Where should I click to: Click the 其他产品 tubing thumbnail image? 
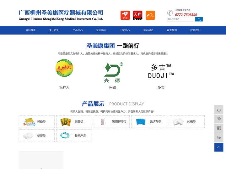click(66, 135)
